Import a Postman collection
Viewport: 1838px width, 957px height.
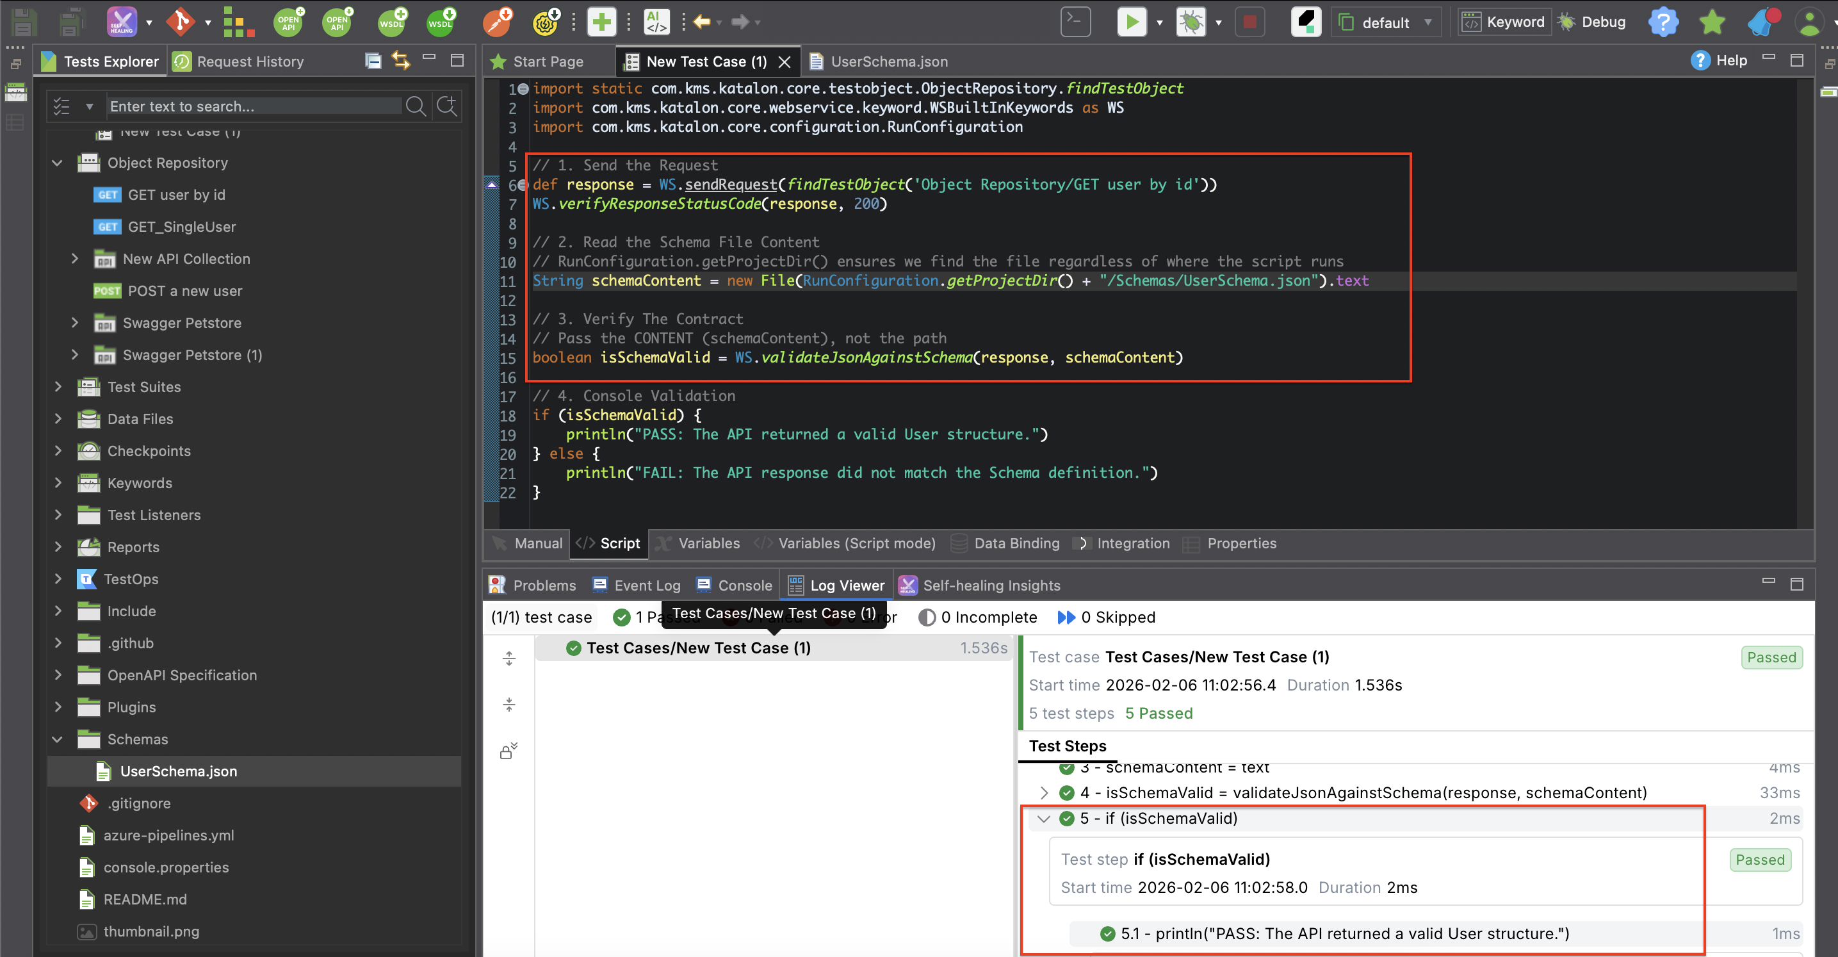click(498, 21)
